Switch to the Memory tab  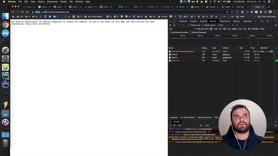236,21
